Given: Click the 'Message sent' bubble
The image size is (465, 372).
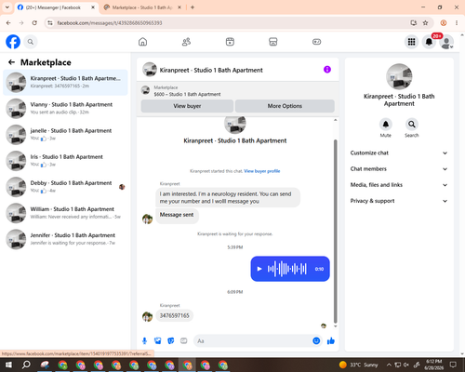Looking at the screenshot, I should pos(177,215).
